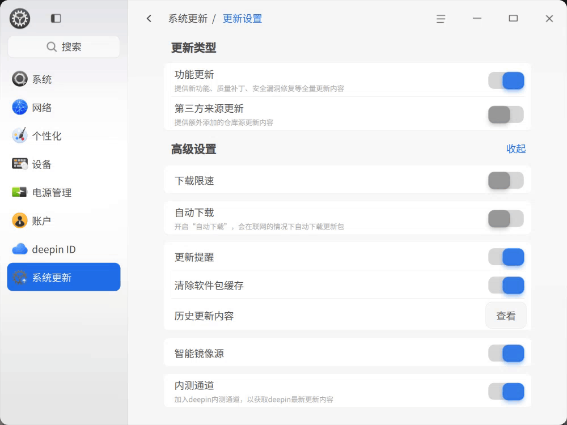Enable the 自动下载 switch
The width and height of the screenshot is (567, 425).
pyautogui.click(x=506, y=219)
